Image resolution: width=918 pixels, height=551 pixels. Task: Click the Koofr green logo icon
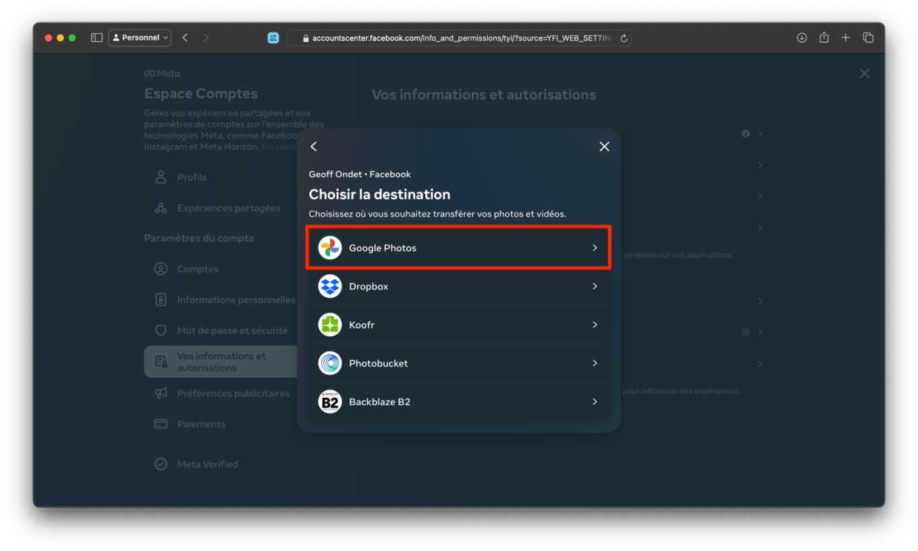point(330,325)
